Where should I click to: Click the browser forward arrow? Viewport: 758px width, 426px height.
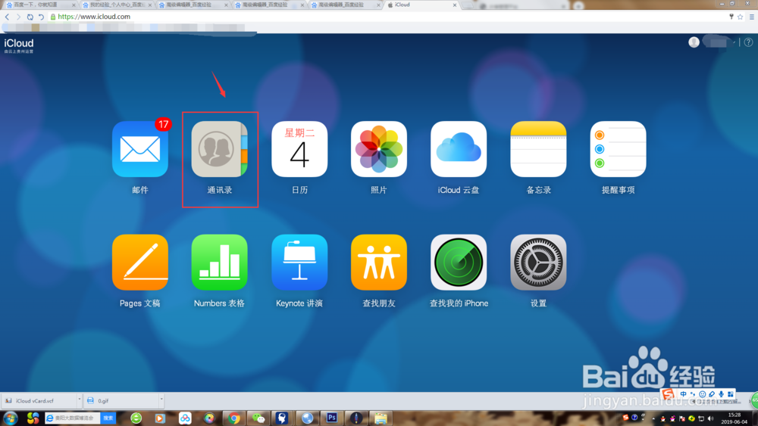pos(18,17)
